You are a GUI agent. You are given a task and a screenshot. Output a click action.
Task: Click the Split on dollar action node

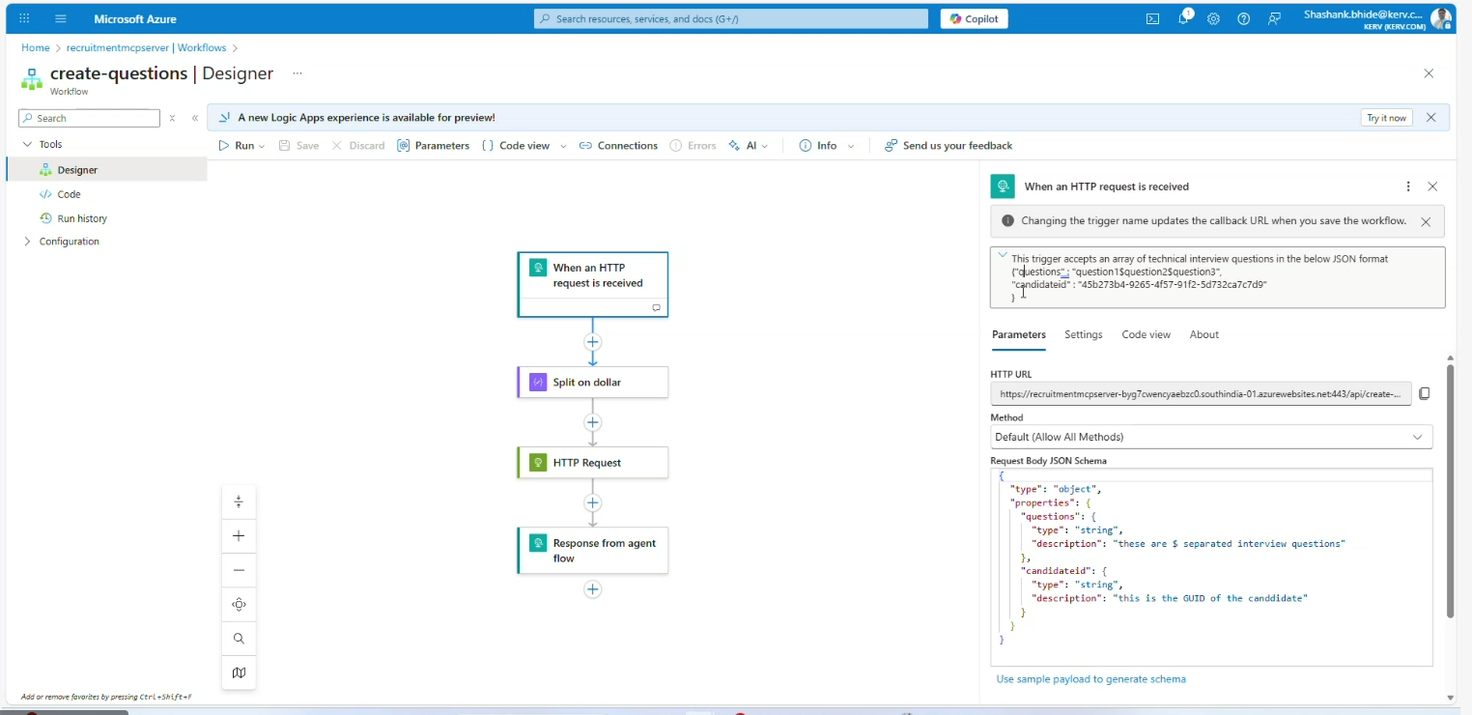tap(592, 383)
